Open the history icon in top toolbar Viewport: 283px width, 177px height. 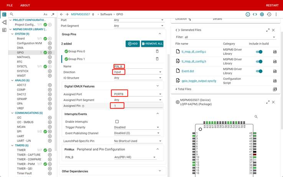(269, 14)
